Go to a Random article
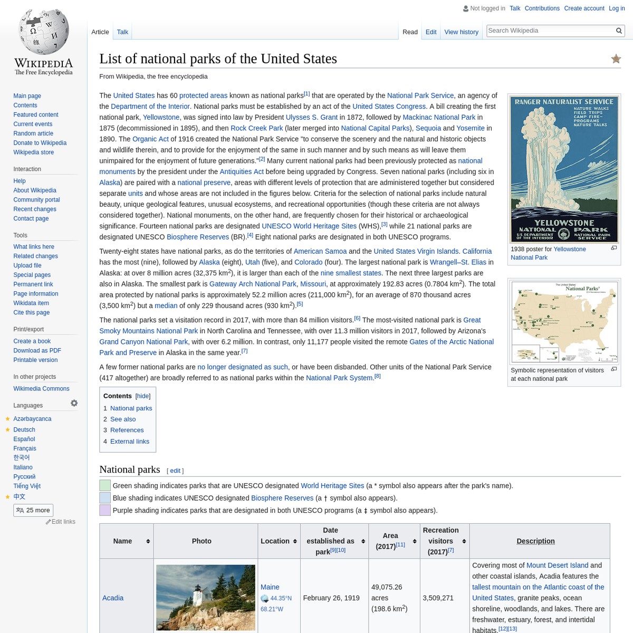 coord(33,133)
